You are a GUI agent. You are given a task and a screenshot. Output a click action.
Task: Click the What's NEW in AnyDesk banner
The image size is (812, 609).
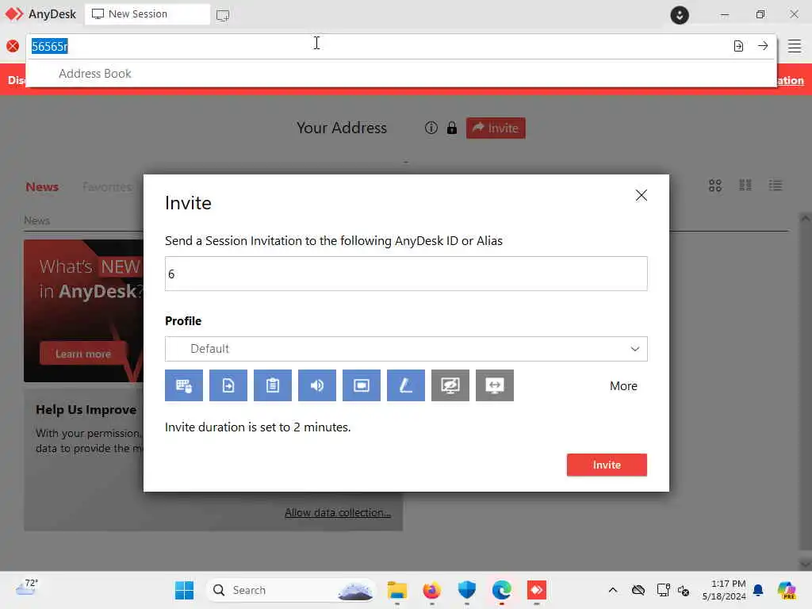click(83, 310)
